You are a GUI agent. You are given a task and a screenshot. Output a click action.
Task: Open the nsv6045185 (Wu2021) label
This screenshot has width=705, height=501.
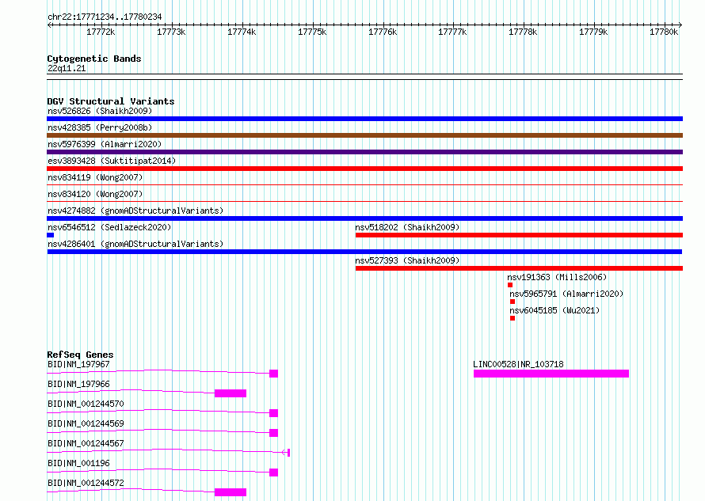point(554,310)
